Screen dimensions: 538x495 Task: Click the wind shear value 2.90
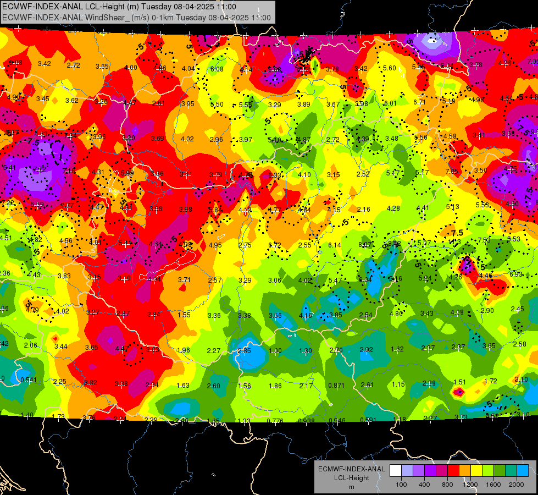(487, 311)
